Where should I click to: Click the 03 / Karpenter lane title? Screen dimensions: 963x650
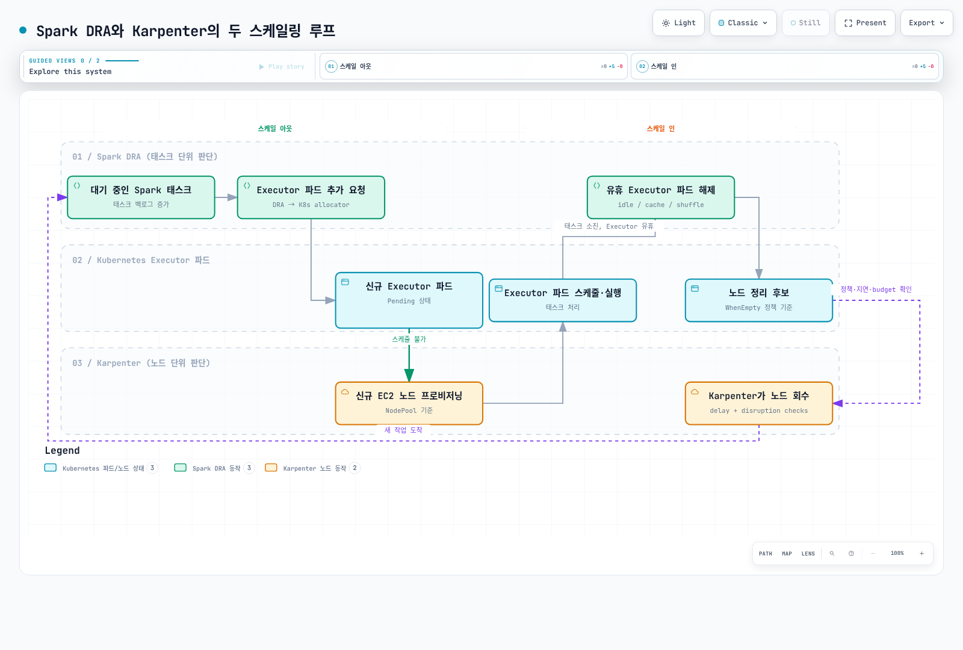pyautogui.click(x=141, y=363)
